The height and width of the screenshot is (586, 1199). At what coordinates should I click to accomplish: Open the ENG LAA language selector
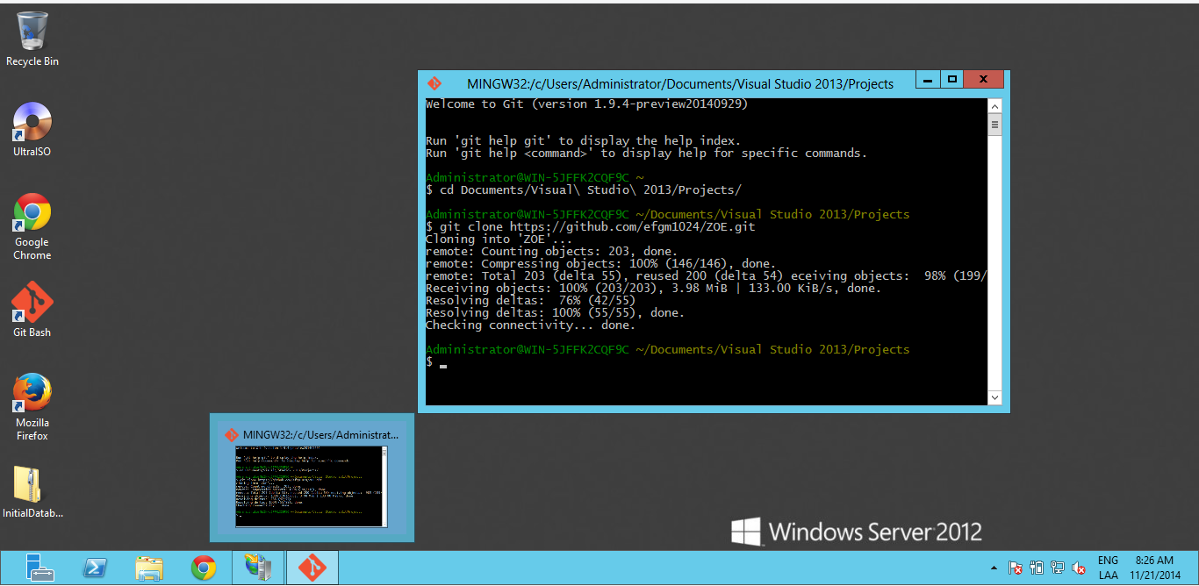tap(1108, 568)
